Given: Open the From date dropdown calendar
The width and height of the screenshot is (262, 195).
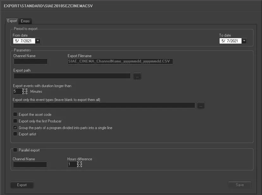Looking at the screenshot, I should [38, 41].
